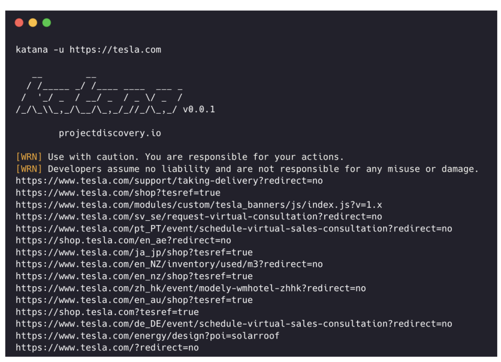Click the green maximize window dot
The width and height of the screenshot is (501, 362).
click(47, 23)
